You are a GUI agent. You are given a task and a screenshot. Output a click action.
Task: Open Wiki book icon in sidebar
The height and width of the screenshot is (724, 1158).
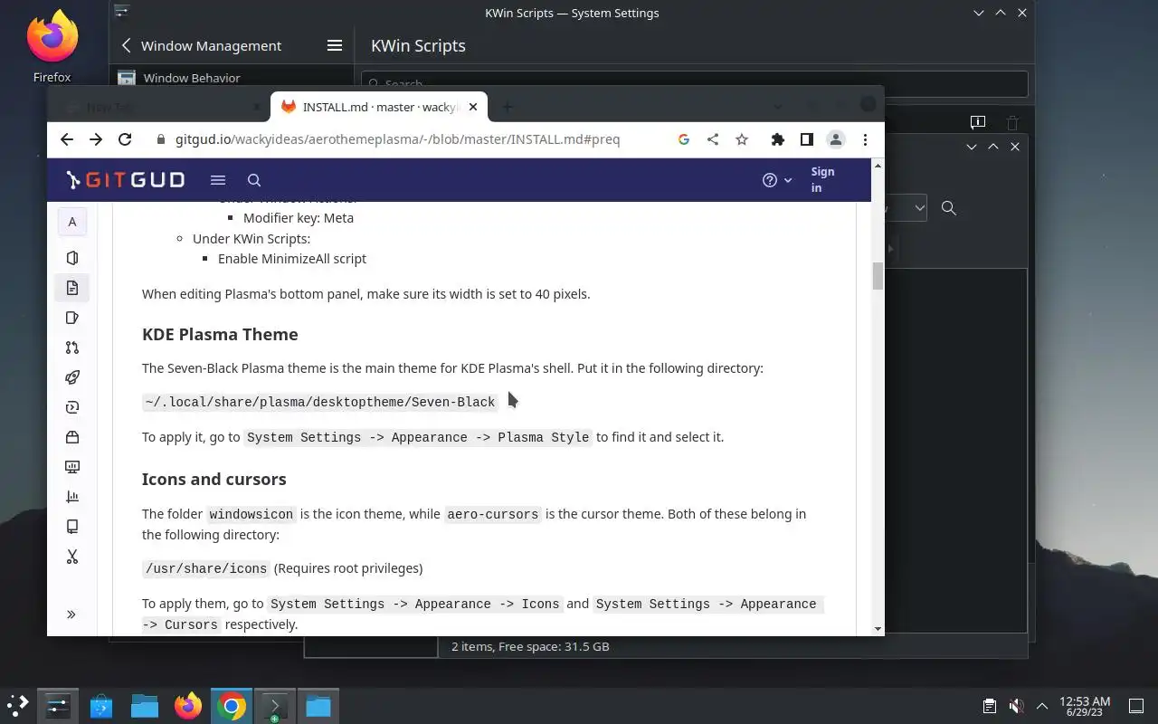tap(72, 527)
